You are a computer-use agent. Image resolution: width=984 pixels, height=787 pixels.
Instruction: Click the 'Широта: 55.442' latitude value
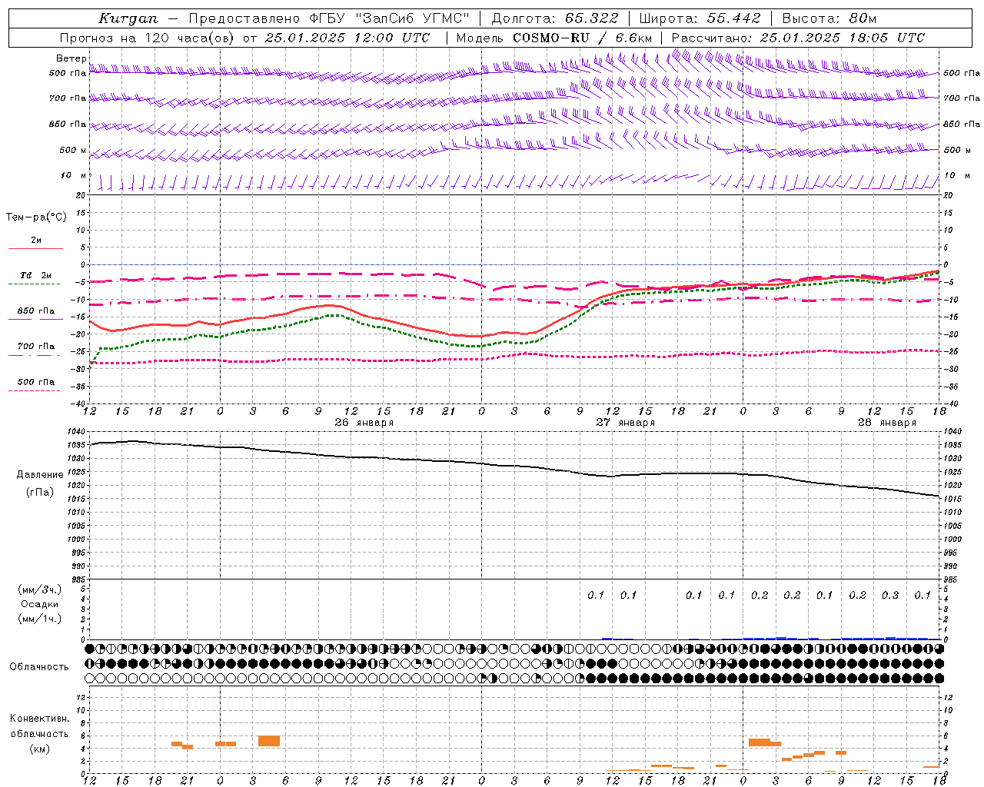(700, 18)
